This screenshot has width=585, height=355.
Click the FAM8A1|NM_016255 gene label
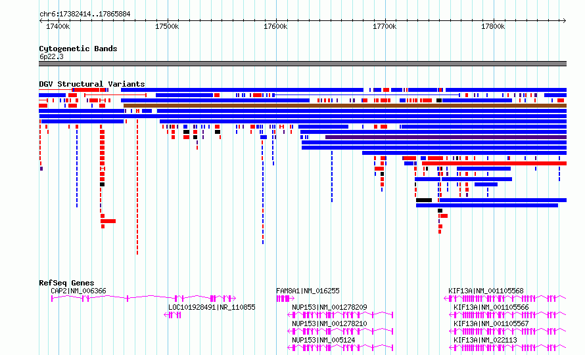[x=308, y=291]
